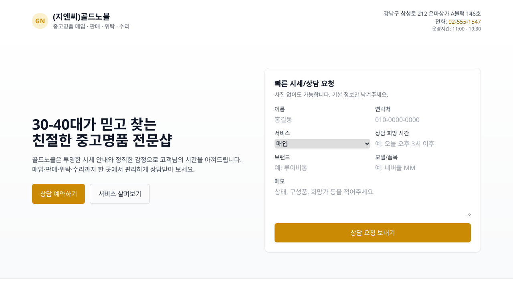The image size is (513, 289).
Task: Call the 02-555-1547 phone link
Action: tap(465, 22)
